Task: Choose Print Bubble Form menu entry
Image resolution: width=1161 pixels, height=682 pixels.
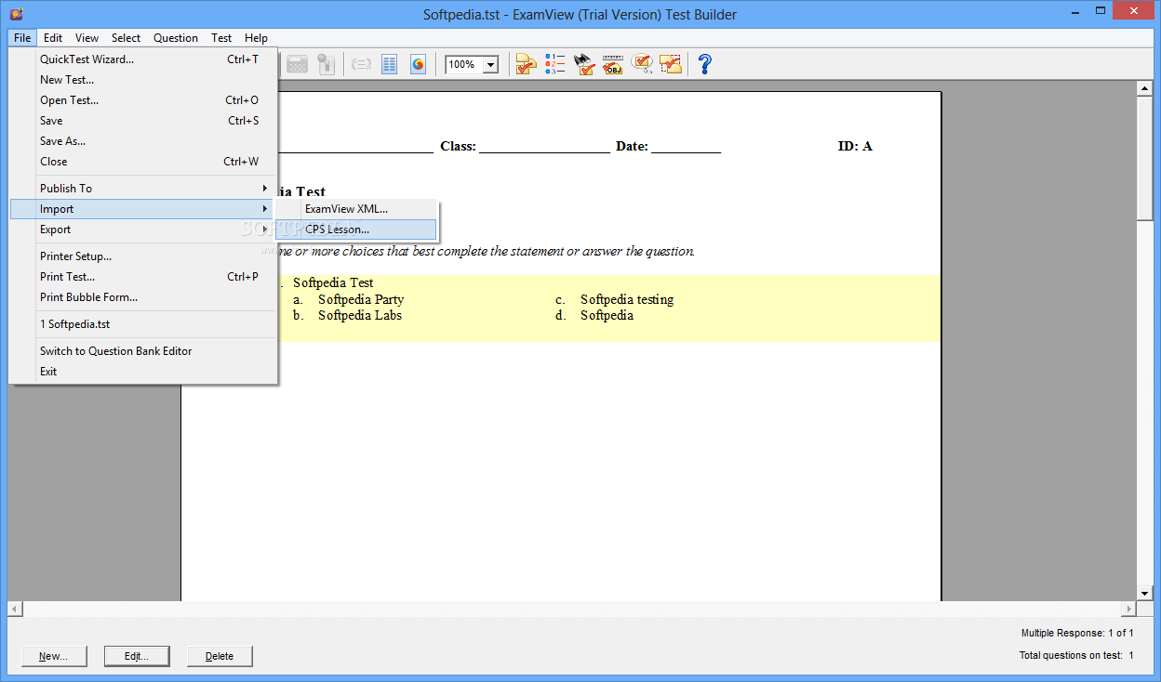Action: pos(143,297)
